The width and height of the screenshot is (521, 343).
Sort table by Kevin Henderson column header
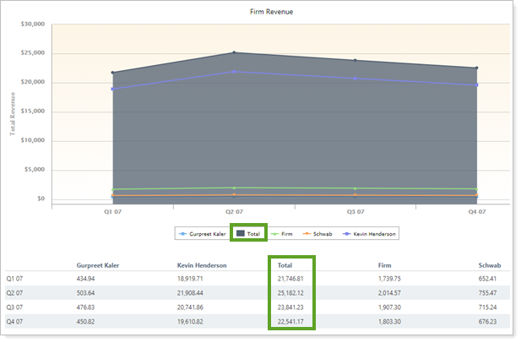click(x=201, y=265)
